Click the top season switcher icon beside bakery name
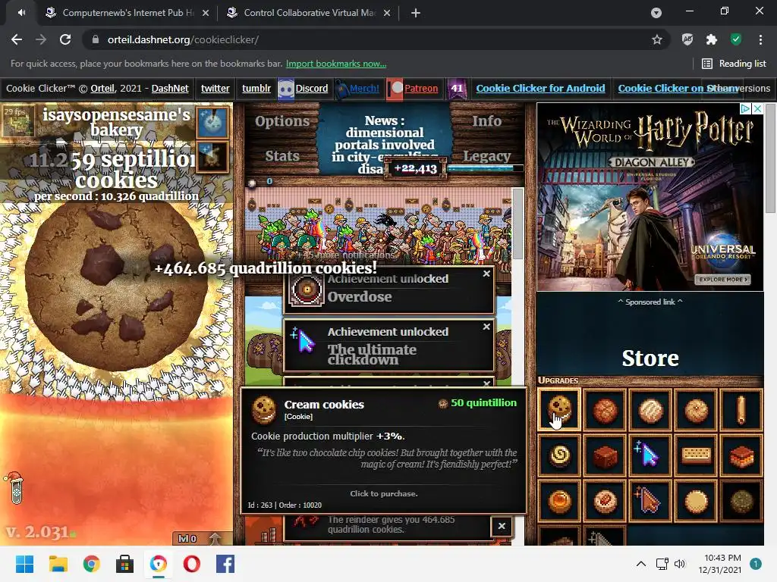Viewport: 777px width, 582px height. click(213, 122)
